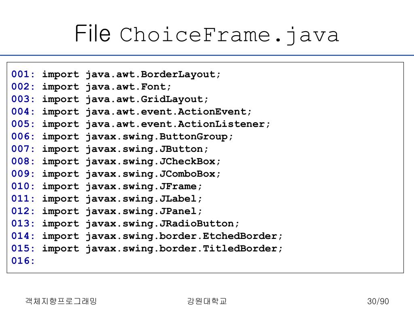Click the ActionEvent import statement
The height and width of the screenshot is (311, 414).
click(x=131, y=112)
